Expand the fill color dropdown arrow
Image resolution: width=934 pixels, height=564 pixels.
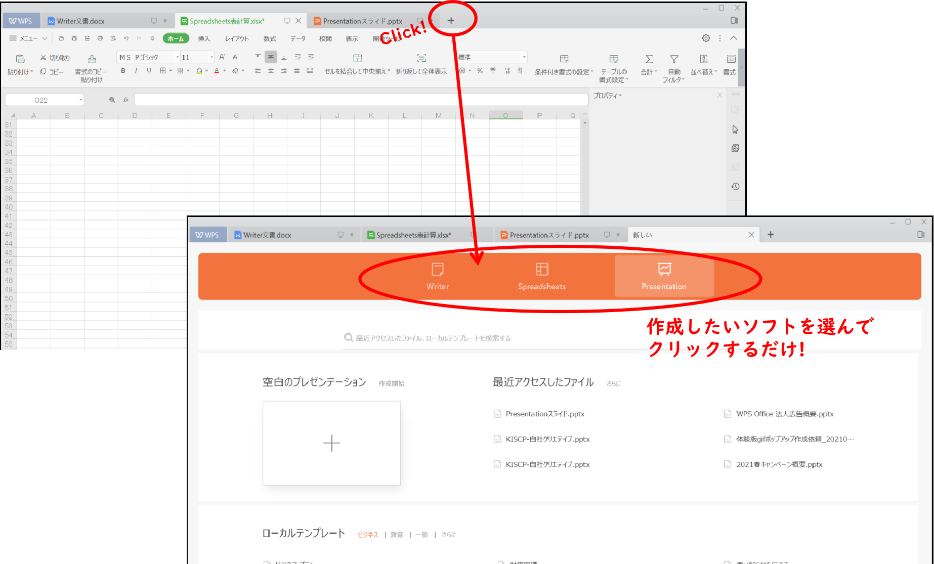206,71
